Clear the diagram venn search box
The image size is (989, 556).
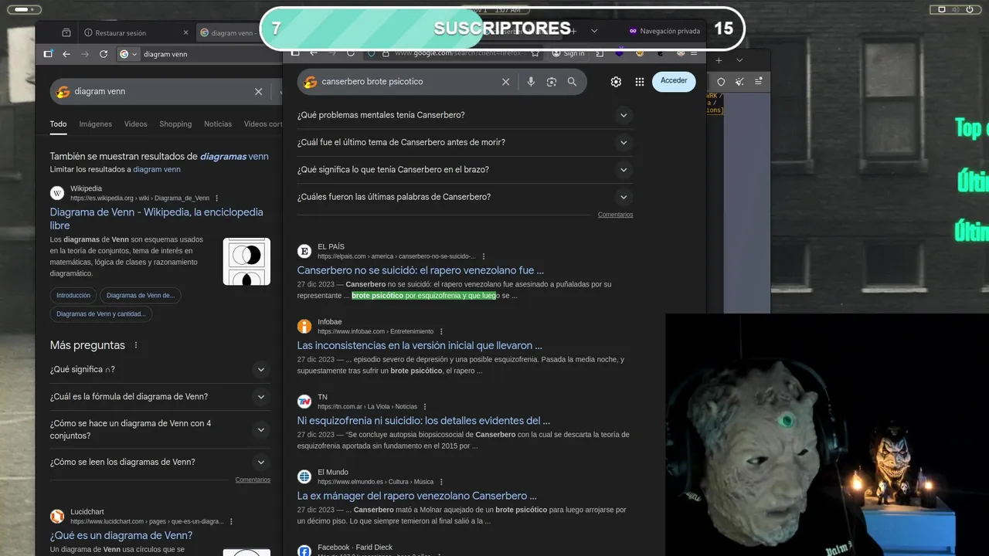pyautogui.click(x=259, y=91)
